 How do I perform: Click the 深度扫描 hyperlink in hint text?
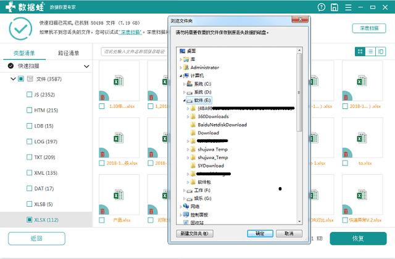click(x=130, y=32)
